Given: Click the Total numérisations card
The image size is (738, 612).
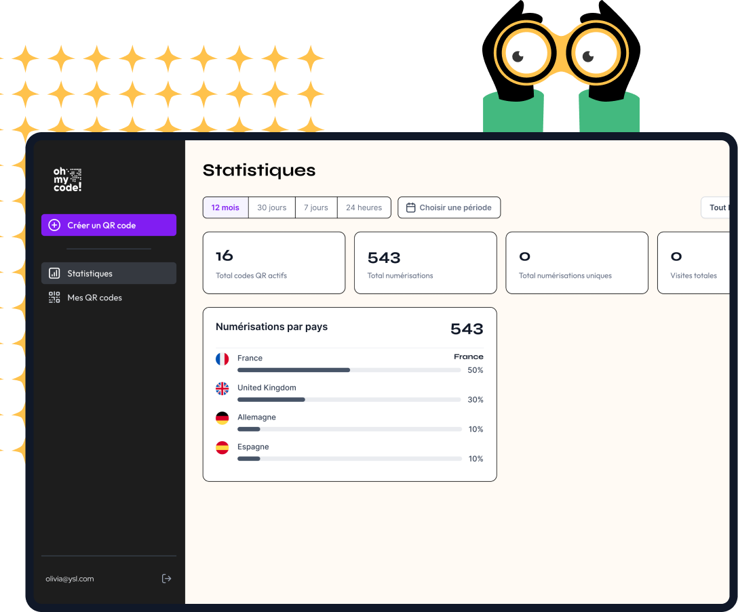Looking at the screenshot, I should (x=425, y=263).
